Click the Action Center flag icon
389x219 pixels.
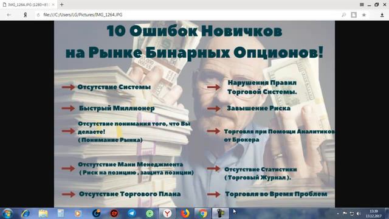coord(345,214)
